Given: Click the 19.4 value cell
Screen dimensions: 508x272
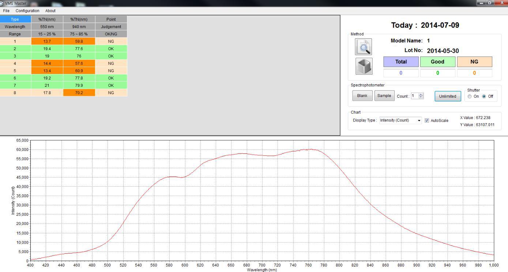Looking at the screenshot, I should pos(47,49).
